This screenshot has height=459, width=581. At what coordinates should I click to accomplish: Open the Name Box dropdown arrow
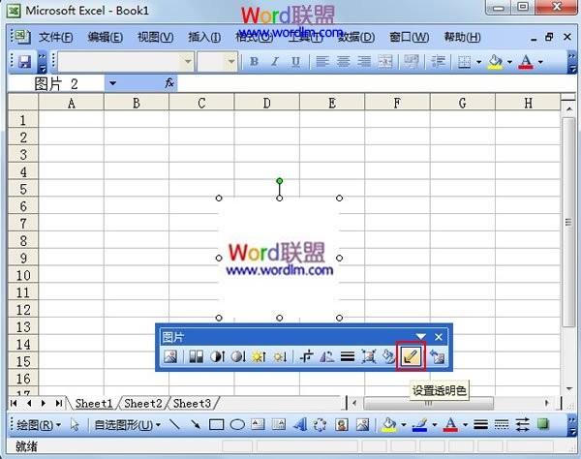click(112, 83)
